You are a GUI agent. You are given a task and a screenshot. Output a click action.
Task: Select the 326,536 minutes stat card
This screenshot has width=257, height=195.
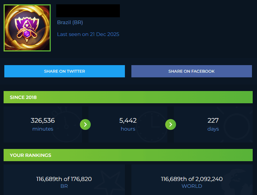click(x=43, y=124)
